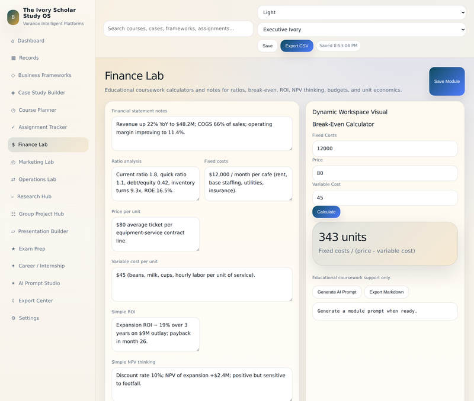Click the Operations Lab arrows icon

point(13,180)
